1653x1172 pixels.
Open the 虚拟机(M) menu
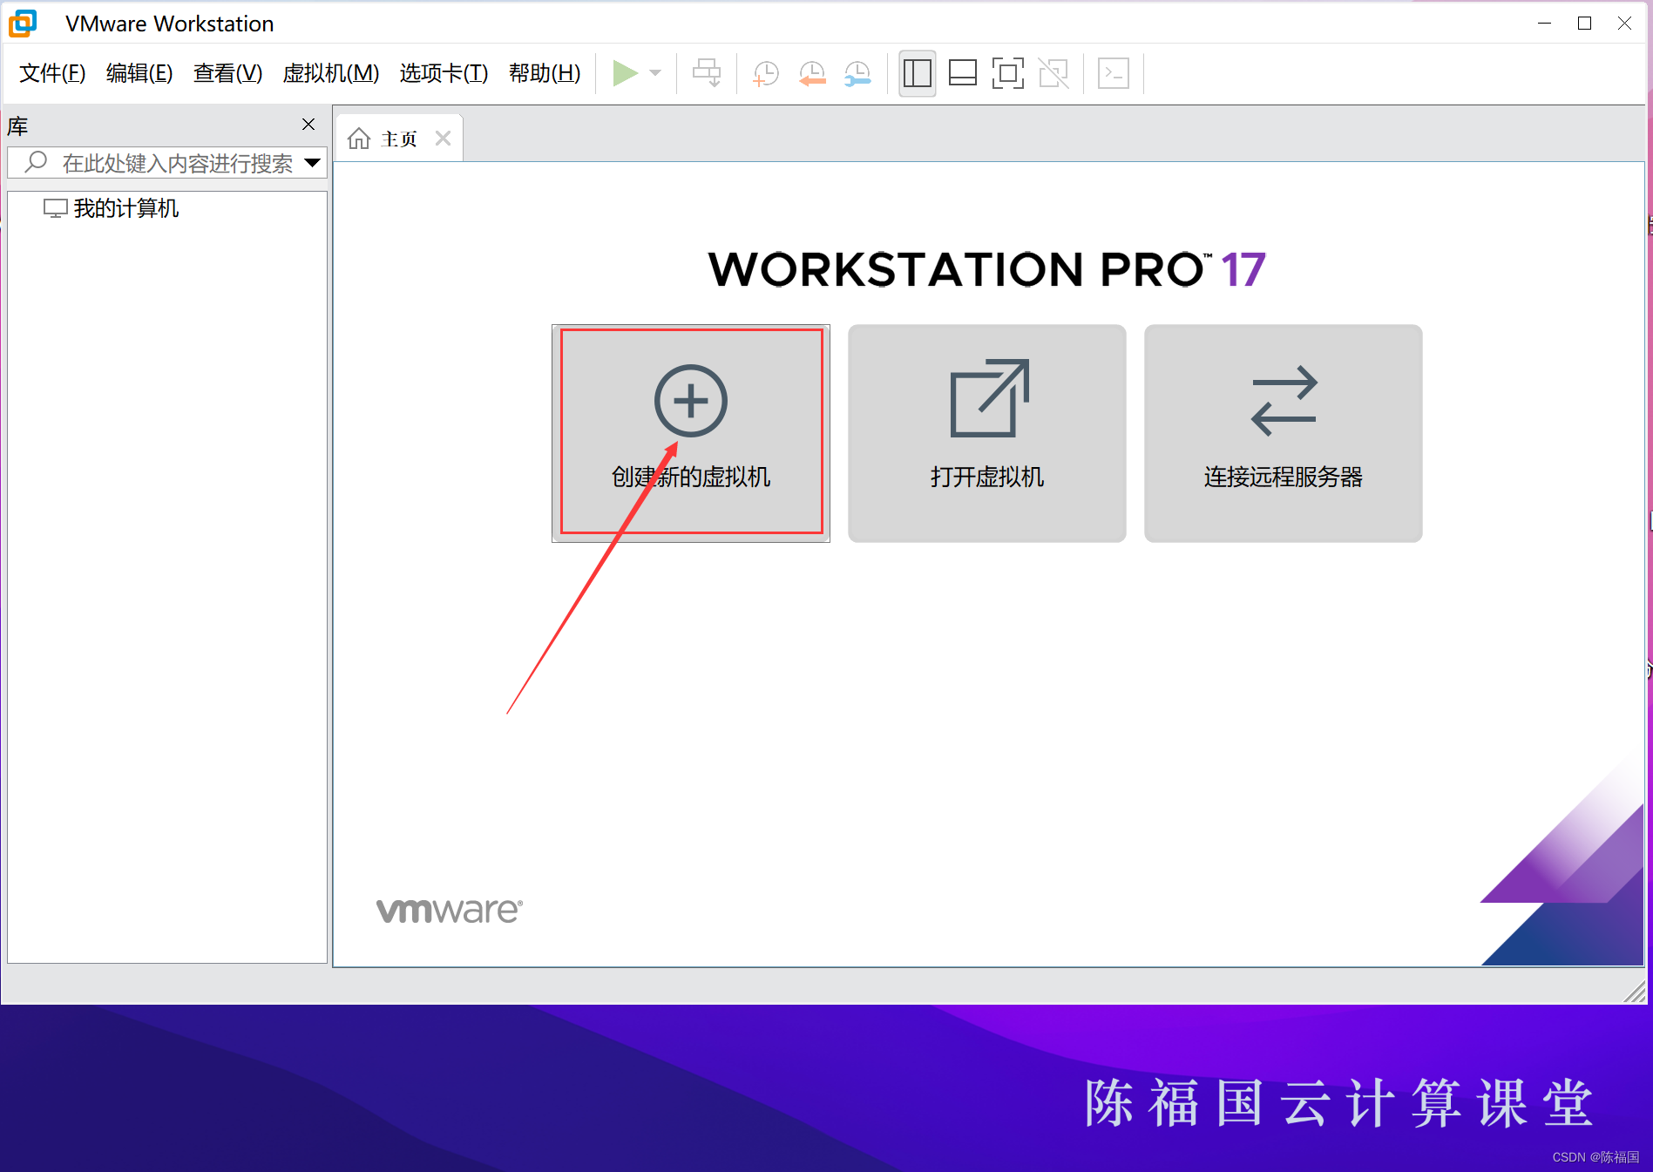click(331, 73)
